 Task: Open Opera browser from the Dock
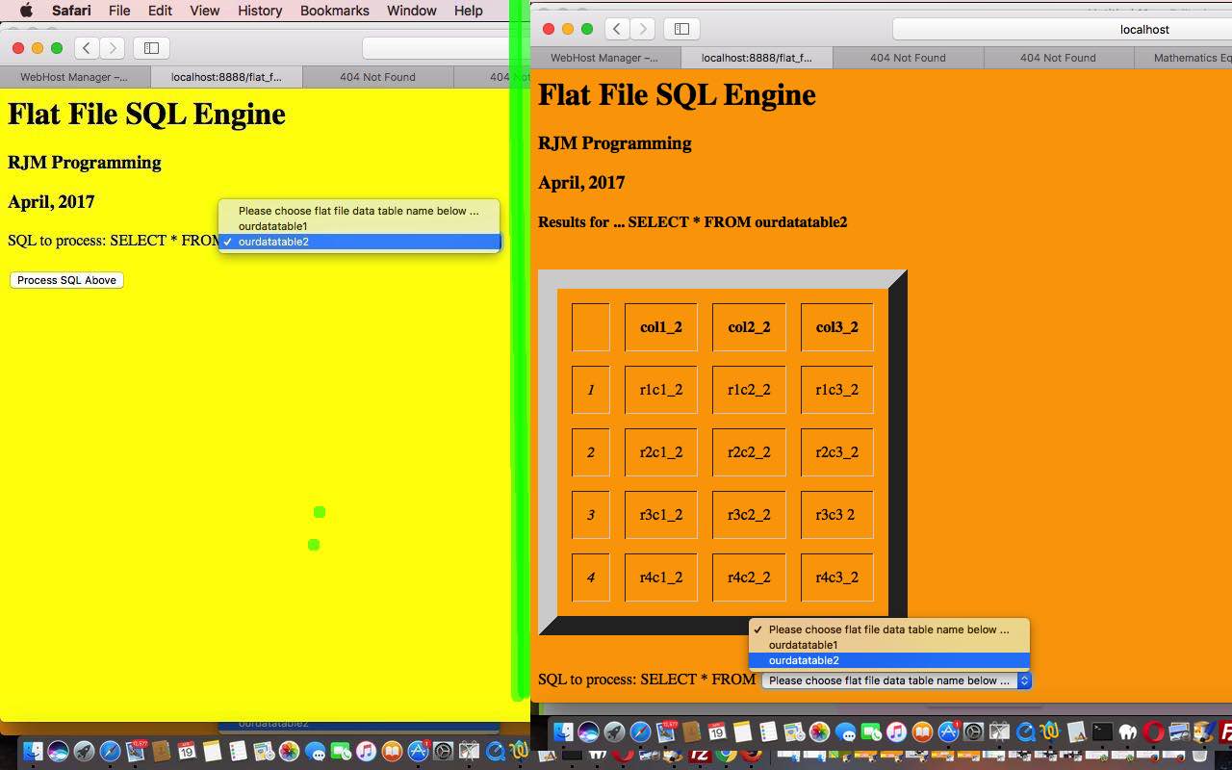(1153, 734)
